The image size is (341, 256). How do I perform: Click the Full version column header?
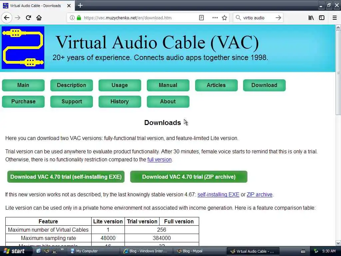coord(179,221)
